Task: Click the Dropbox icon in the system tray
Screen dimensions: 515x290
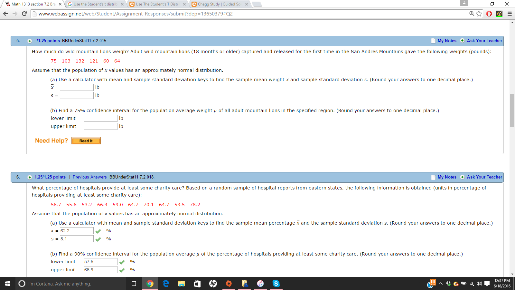Action: pos(448,284)
